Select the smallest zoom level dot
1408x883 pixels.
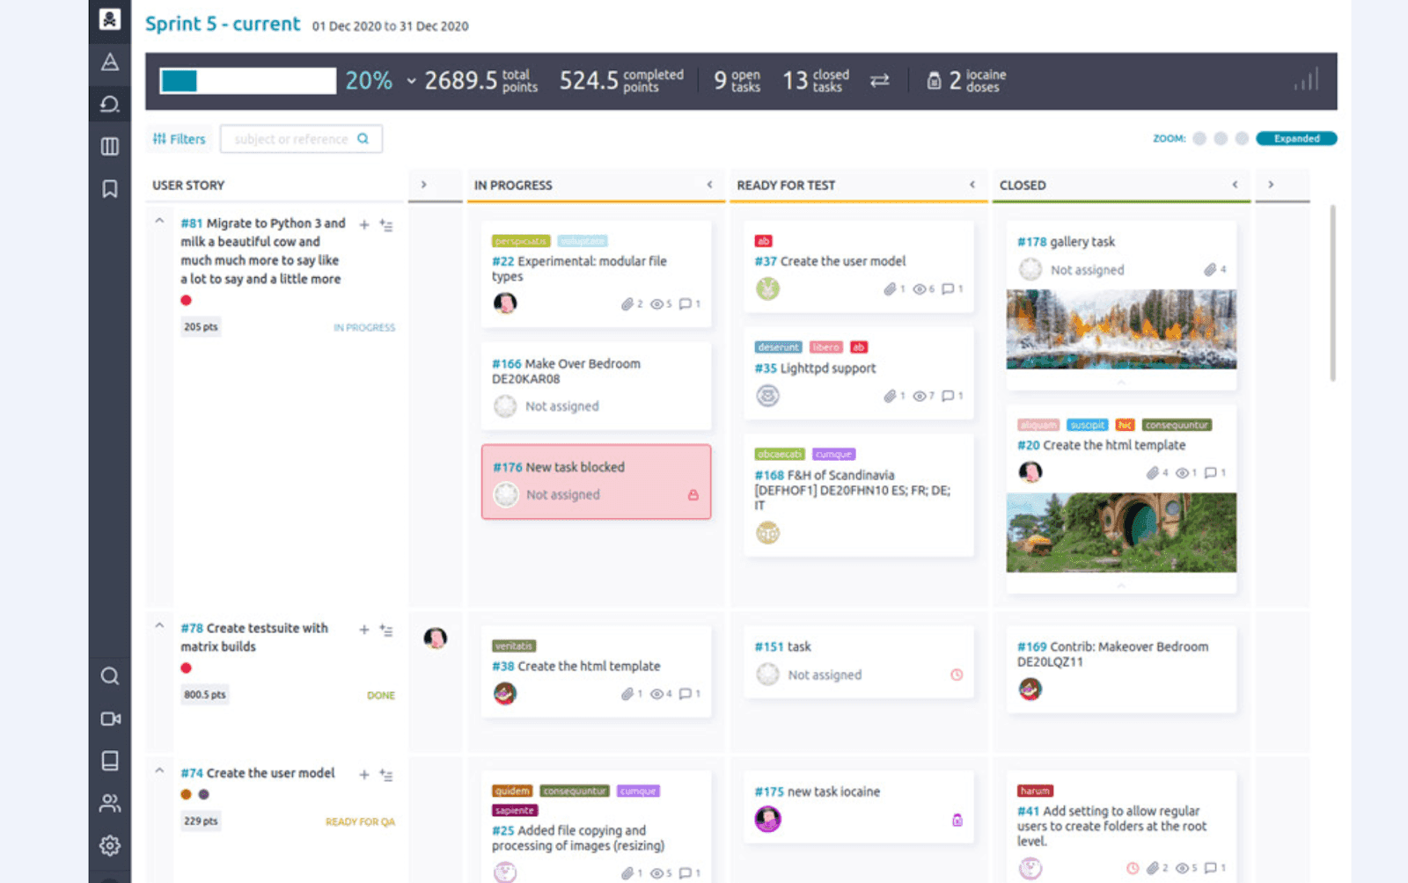[x=1200, y=138]
